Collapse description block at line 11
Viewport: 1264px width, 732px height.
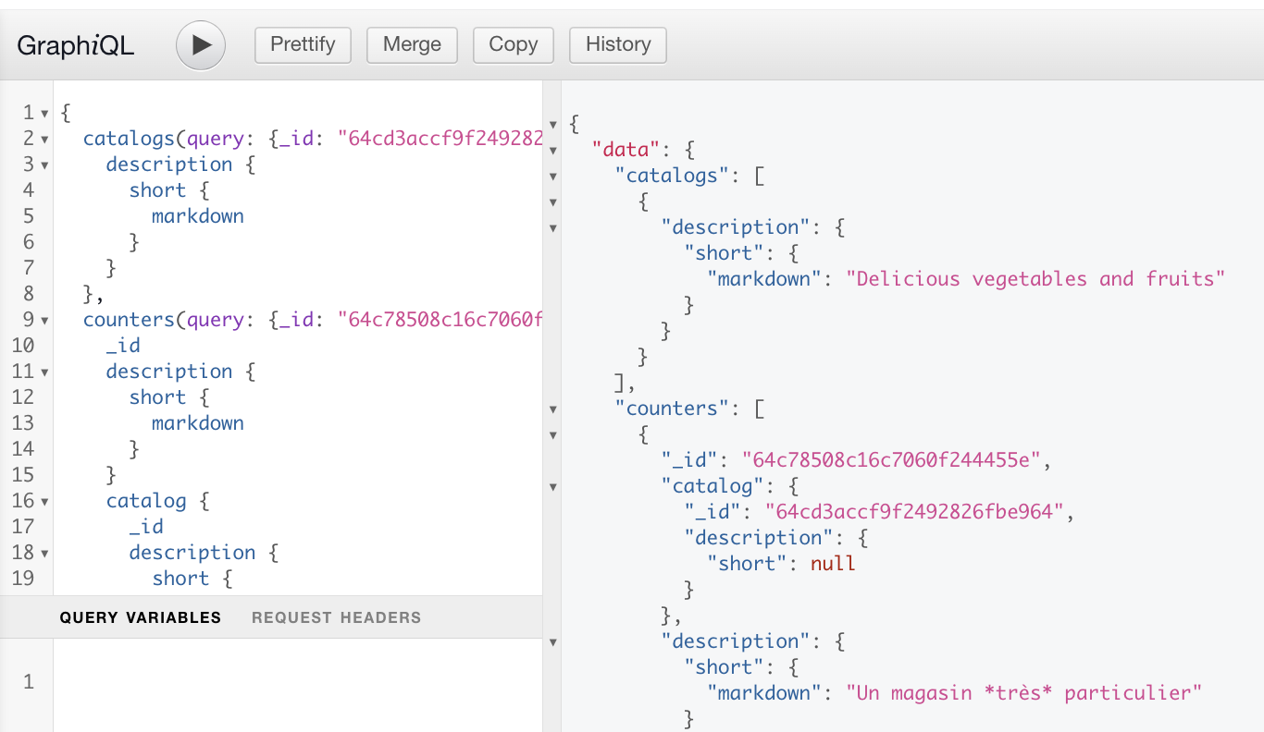(x=44, y=372)
